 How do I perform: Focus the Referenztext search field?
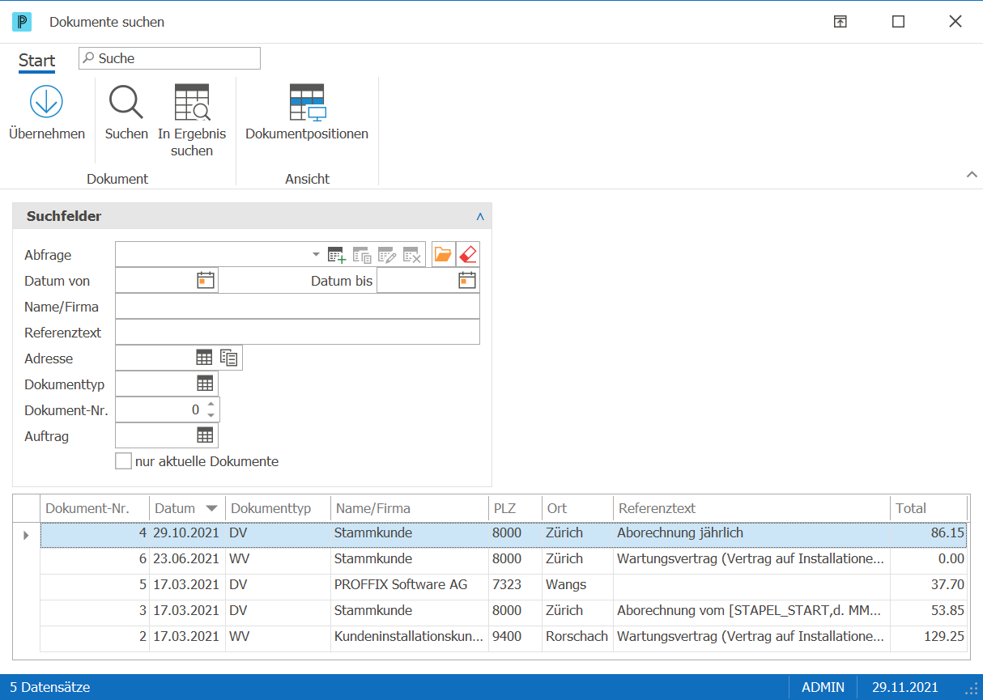pos(297,333)
